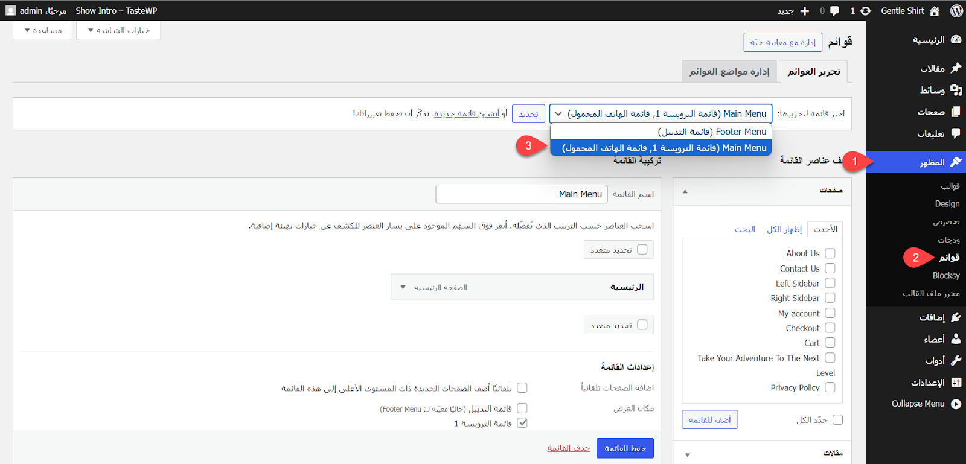Choose Main Menu option in dropdown list

pos(661,148)
